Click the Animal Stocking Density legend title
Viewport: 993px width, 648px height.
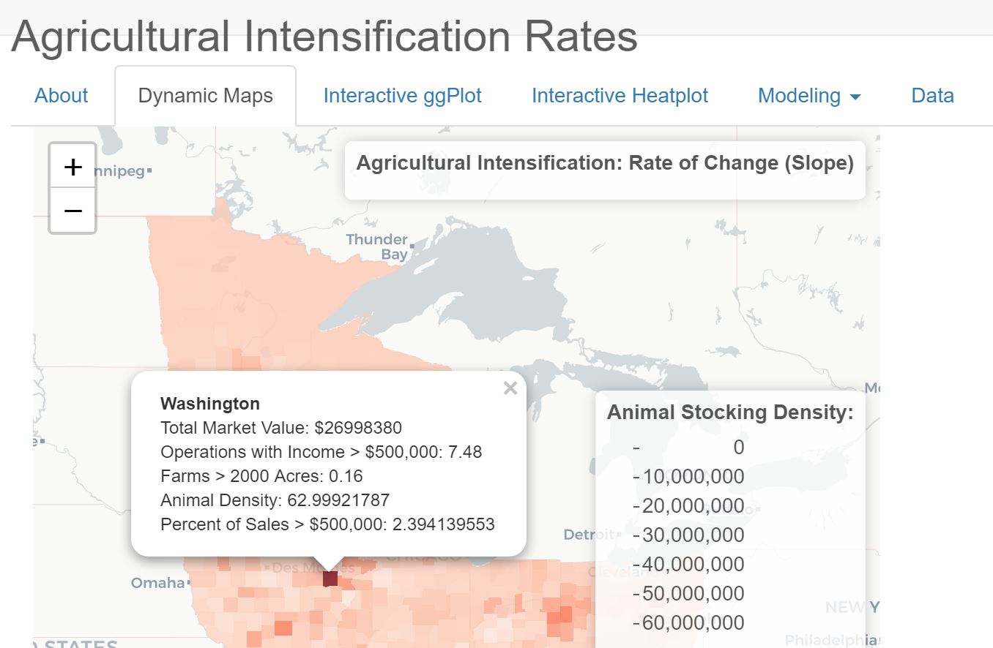point(730,412)
